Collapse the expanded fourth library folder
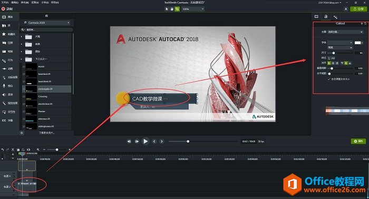Screen dimensions: 369x199 (x=22, y=59)
